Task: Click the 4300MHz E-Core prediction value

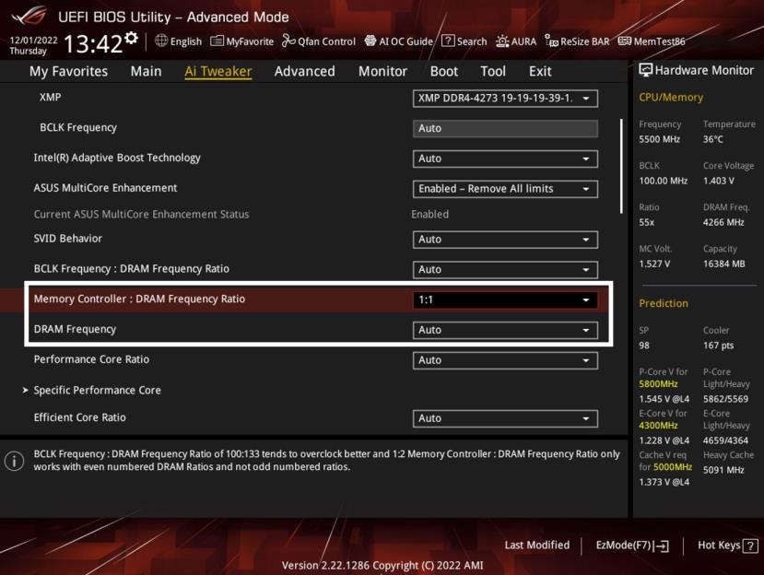Action: pos(658,426)
